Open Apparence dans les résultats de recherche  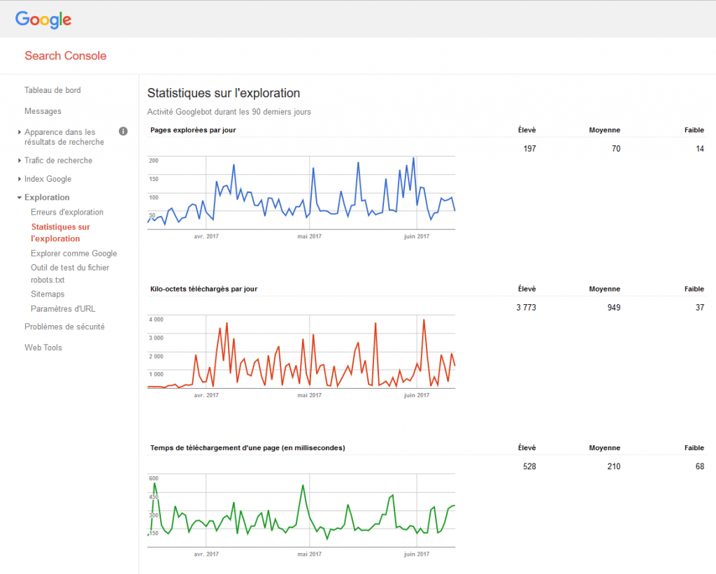(x=64, y=137)
